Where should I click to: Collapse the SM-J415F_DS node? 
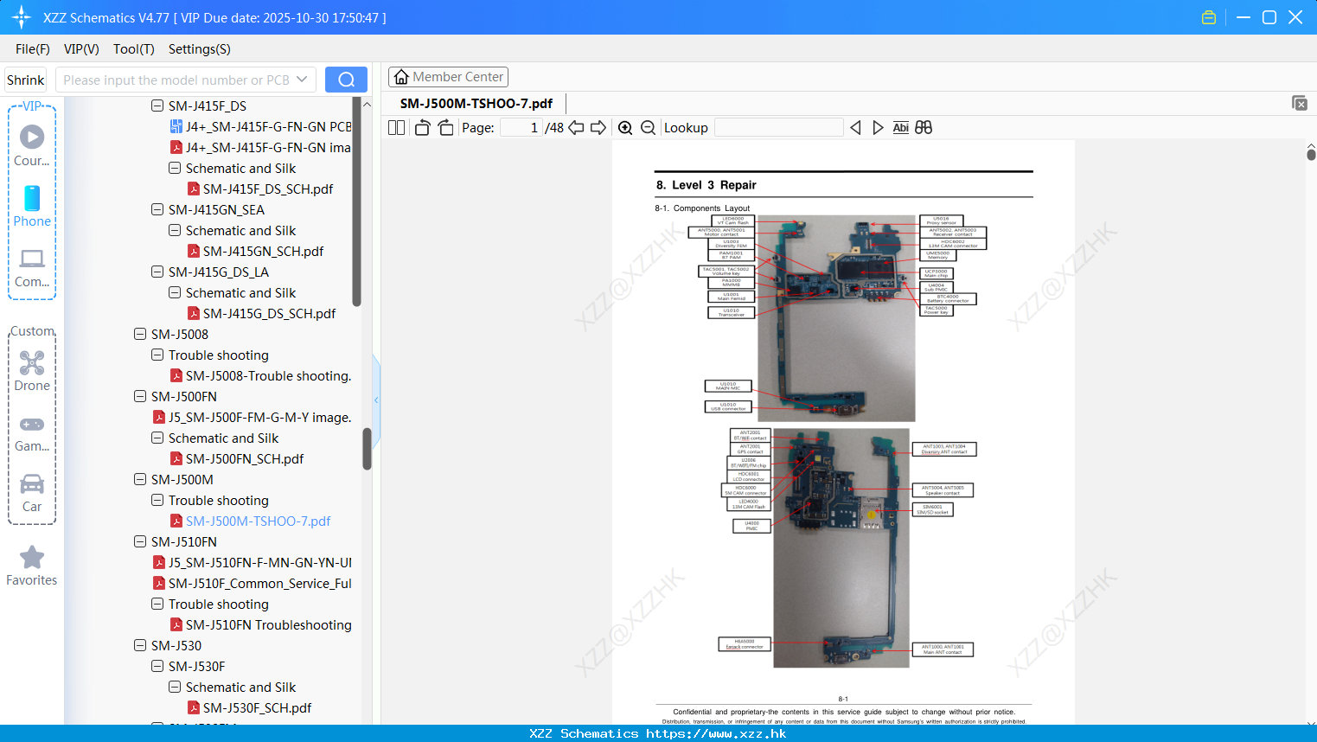tap(157, 106)
